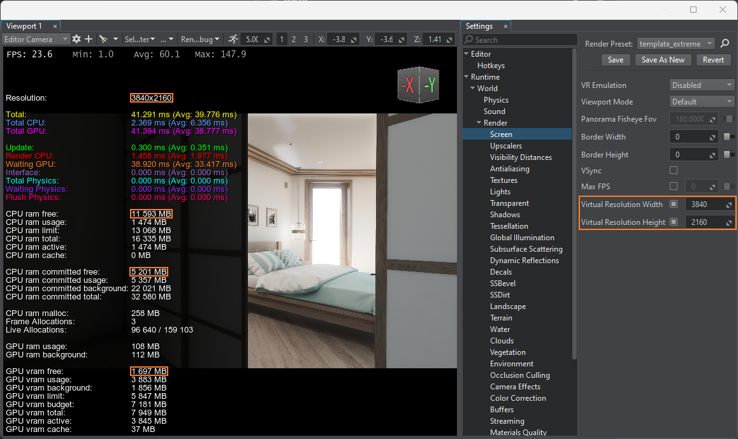Switch to the Viewport 1 tab
The height and width of the screenshot is (439, 738).
[x=31, y=26]
